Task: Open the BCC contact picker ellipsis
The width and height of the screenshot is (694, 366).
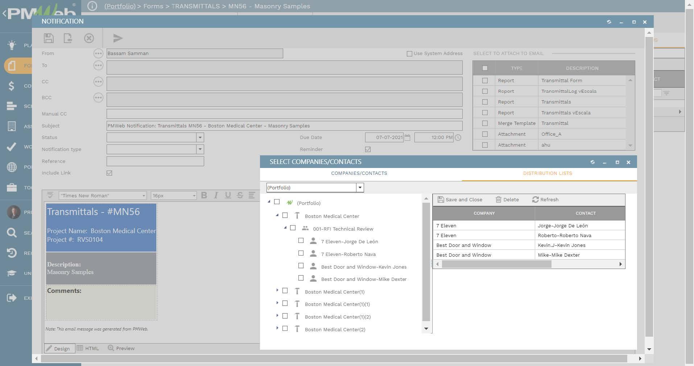Action: pos(98,98)
